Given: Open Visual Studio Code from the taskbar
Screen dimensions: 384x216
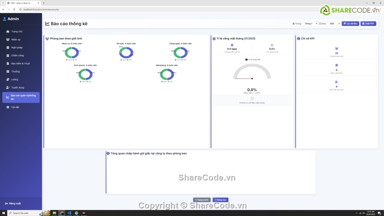Looking at the screenshot, I should (69, 213).
